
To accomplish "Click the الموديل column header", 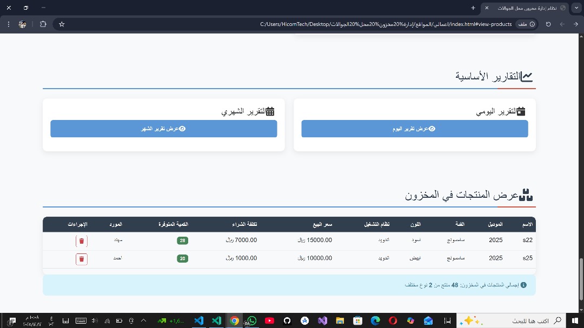I will (495, 224).
